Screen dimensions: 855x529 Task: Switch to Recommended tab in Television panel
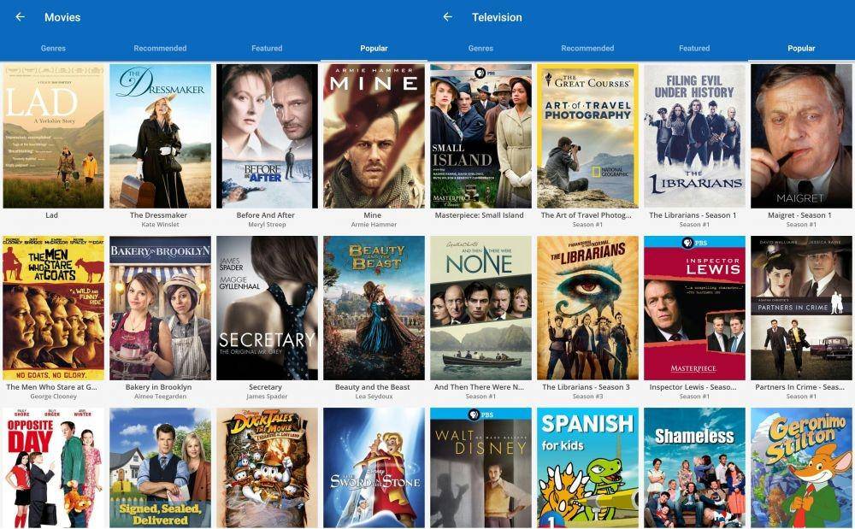click(x=588, y=48)
